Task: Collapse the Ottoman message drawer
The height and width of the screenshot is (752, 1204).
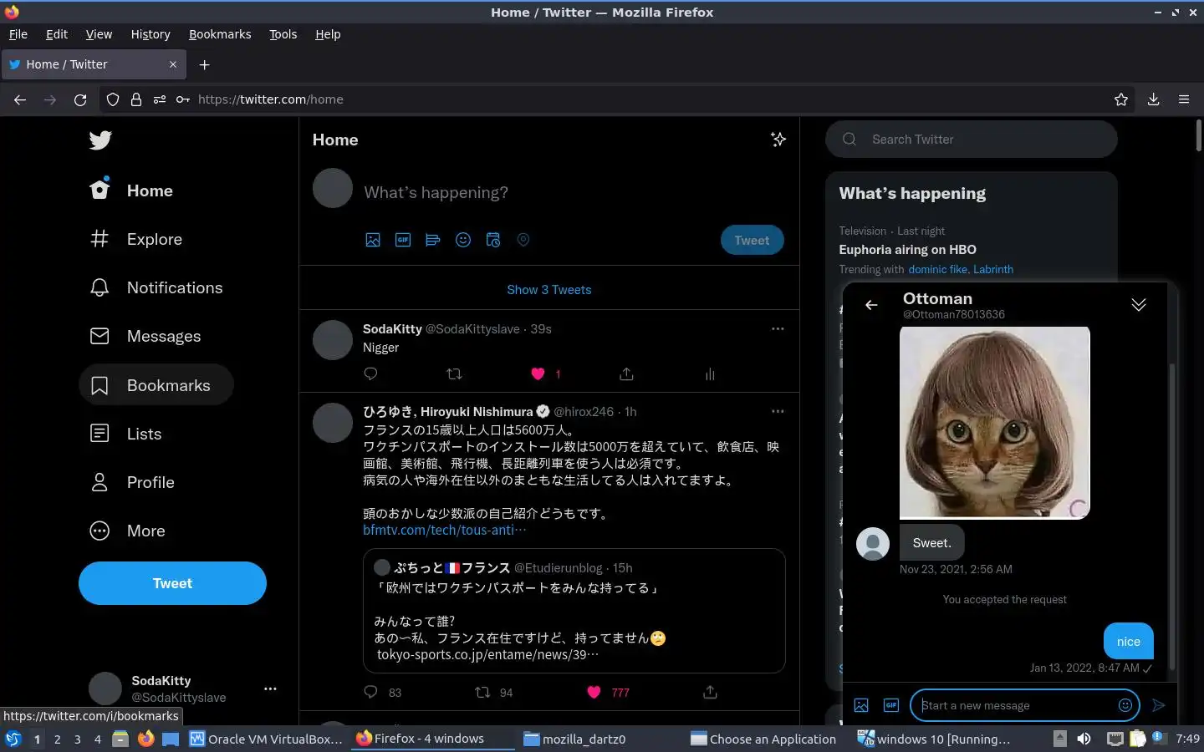Action: (x=1139, y=305)
